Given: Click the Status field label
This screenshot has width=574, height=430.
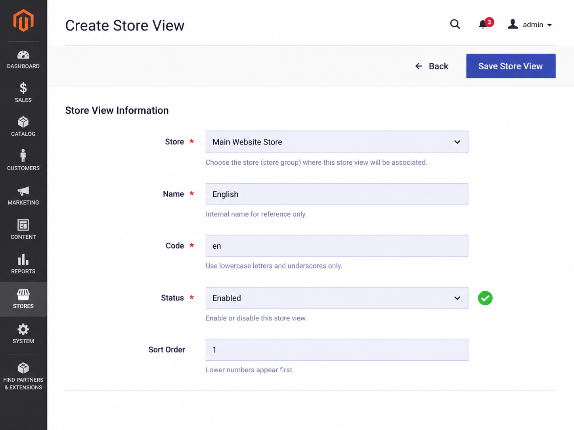Looking at the screenshot, I should pyautogui.click(x=172, y=298).
